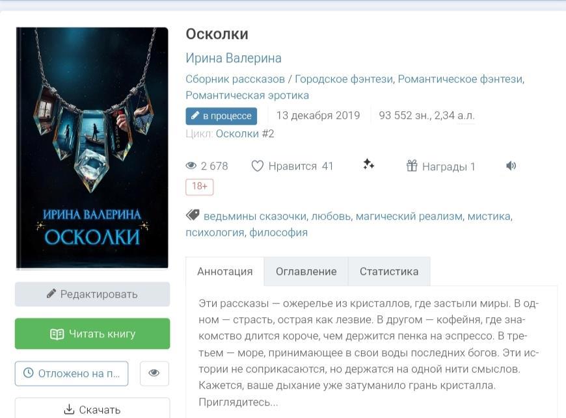Open the Отложено на п... library status dropdown

pos(72,373)
